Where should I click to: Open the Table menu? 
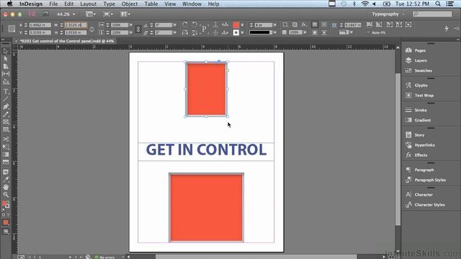[151, 4]
